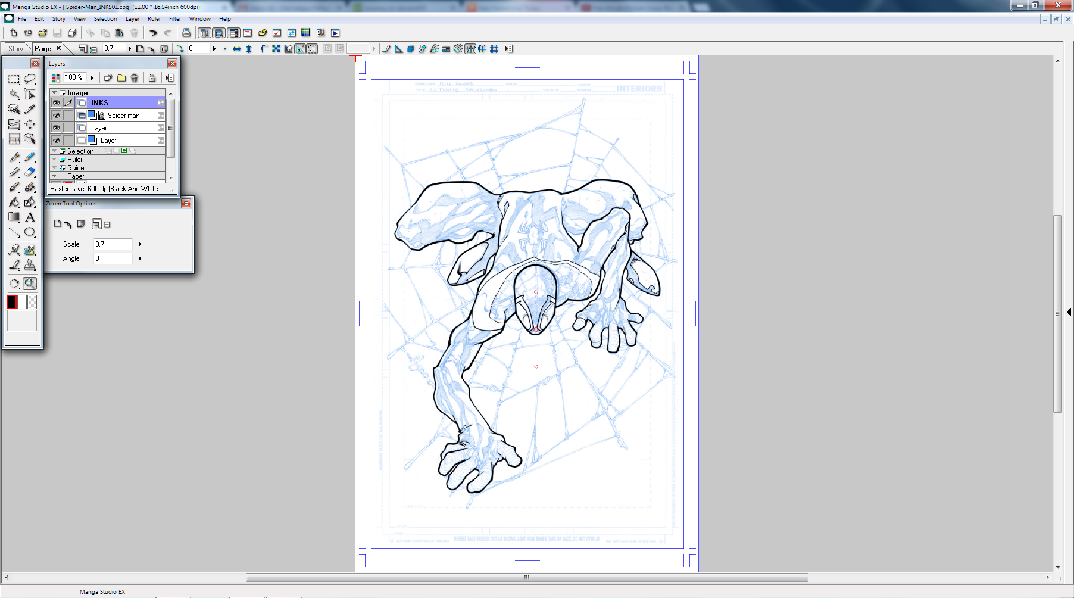Collapse the Selection group

pos(54,151)
